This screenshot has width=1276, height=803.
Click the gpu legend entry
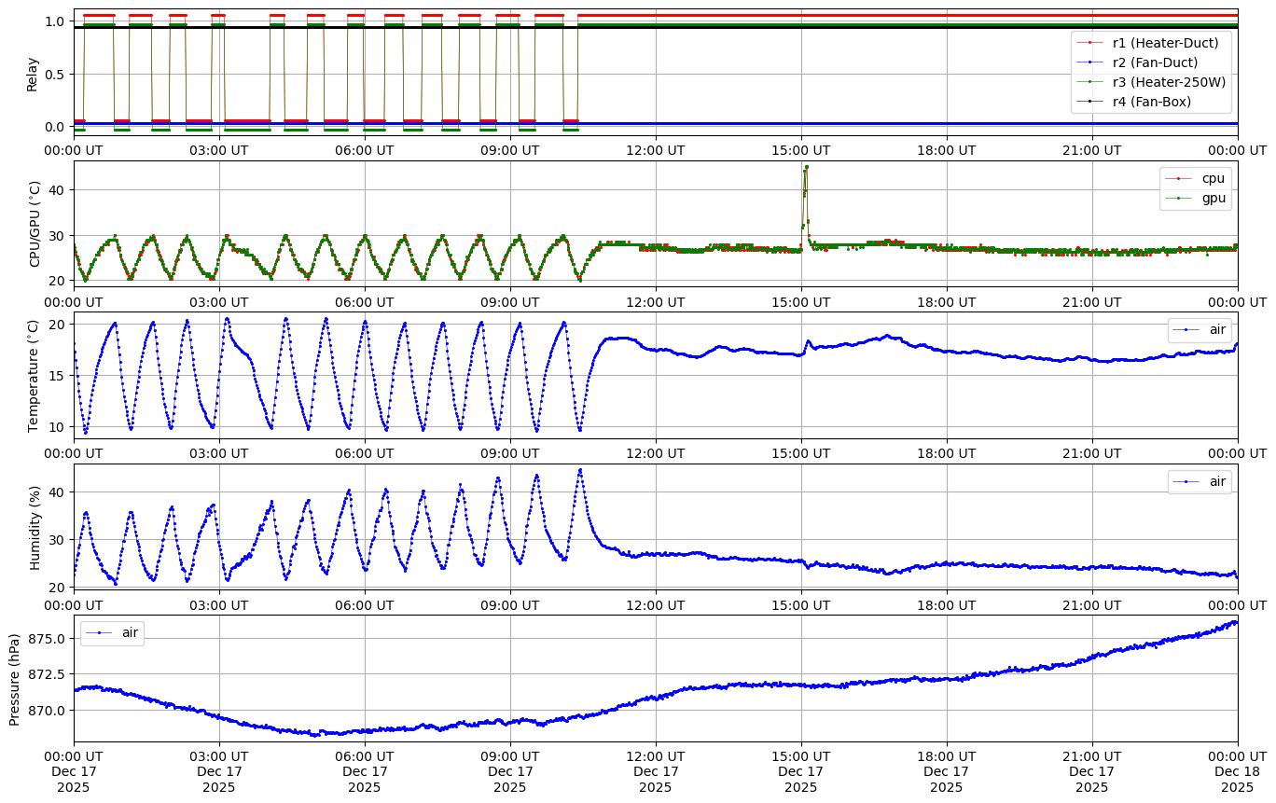click(x=1213, y=198)
